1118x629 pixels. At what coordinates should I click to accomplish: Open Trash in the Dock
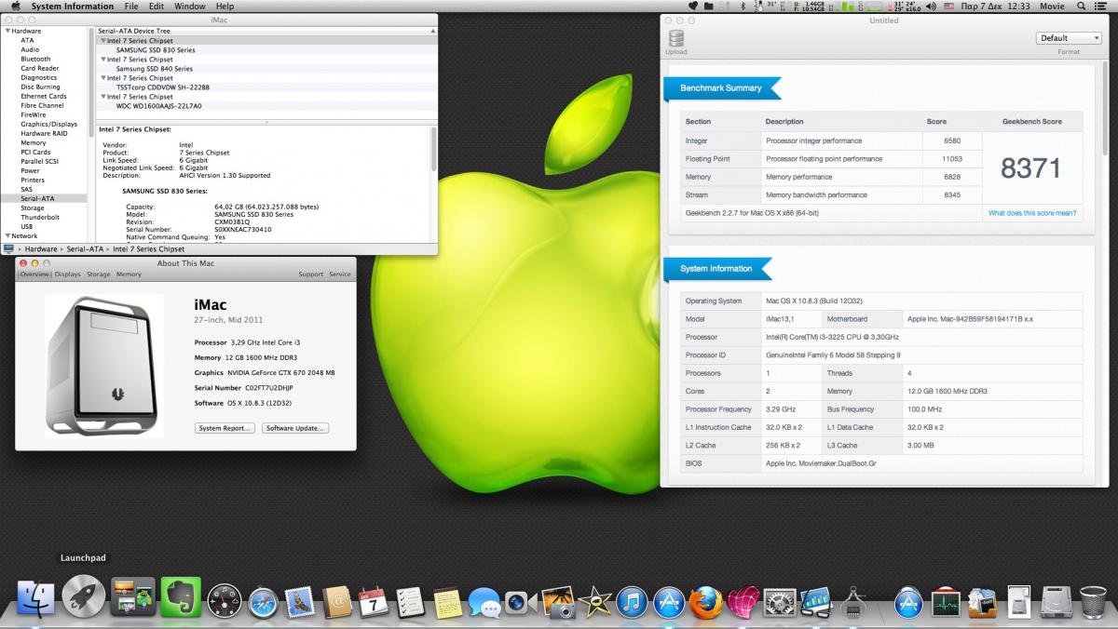[1093, 602]
